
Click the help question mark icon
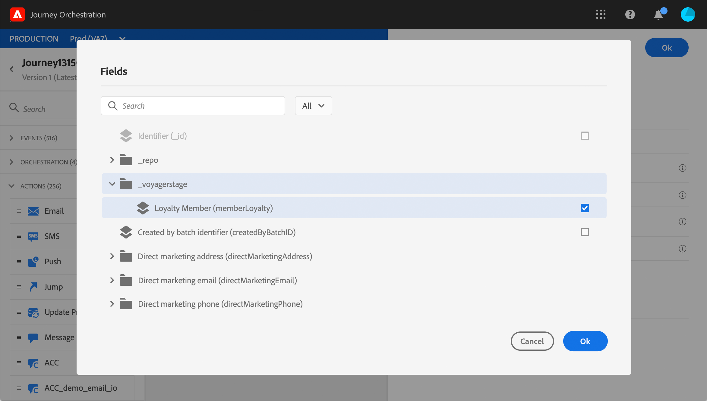(630, 14)
